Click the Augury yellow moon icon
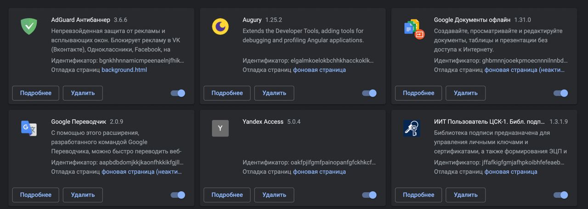Screen dimensions: 588x209 pos(220,27)
